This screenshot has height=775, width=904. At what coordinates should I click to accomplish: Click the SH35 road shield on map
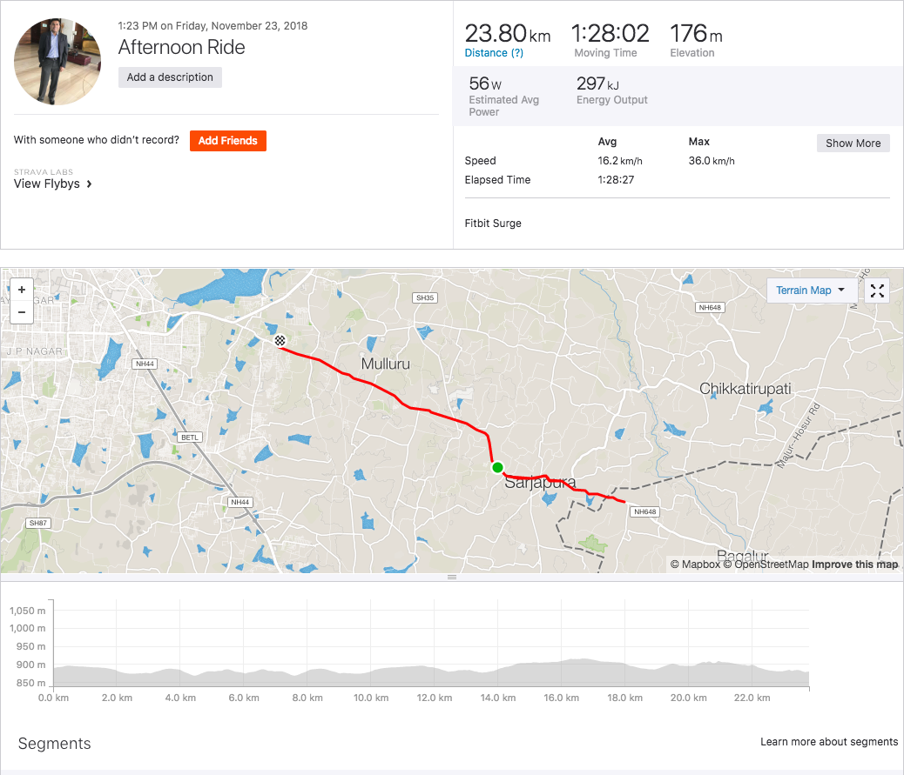[x=425, y=297]
